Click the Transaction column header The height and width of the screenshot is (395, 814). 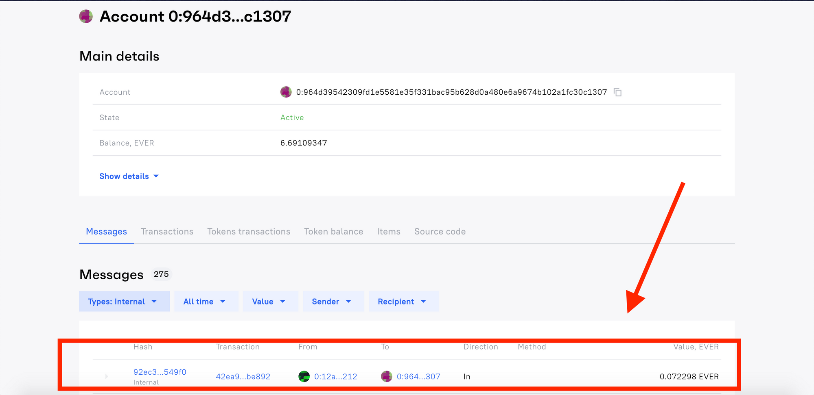point(238,347)
